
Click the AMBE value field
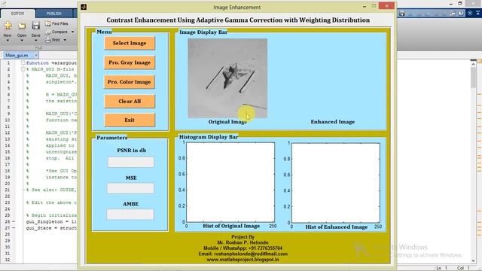click(x=130, y=215)
